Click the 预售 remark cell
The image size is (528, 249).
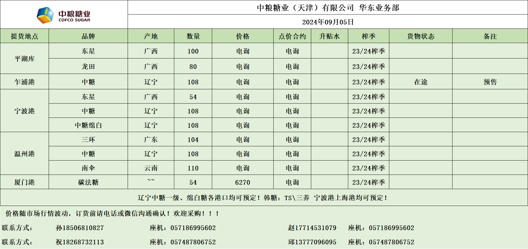pos(490,82)
